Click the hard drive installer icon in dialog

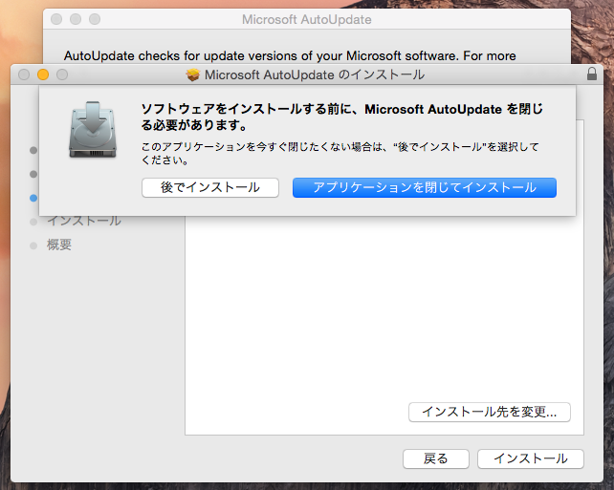pyautogui.click(x=93, y=130)
